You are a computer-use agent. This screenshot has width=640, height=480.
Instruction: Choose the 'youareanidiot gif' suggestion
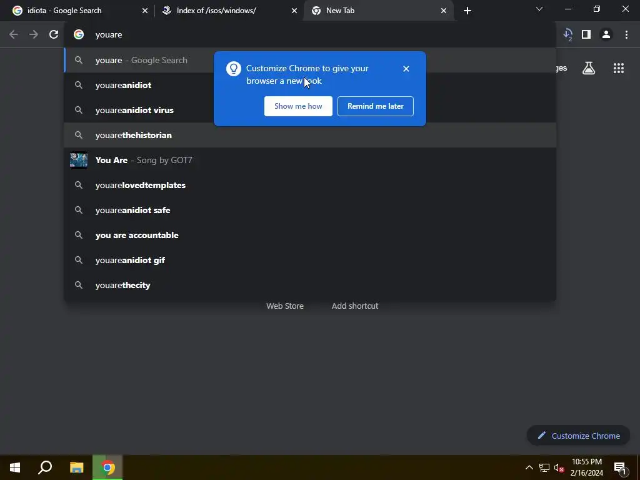pos(310,260)
